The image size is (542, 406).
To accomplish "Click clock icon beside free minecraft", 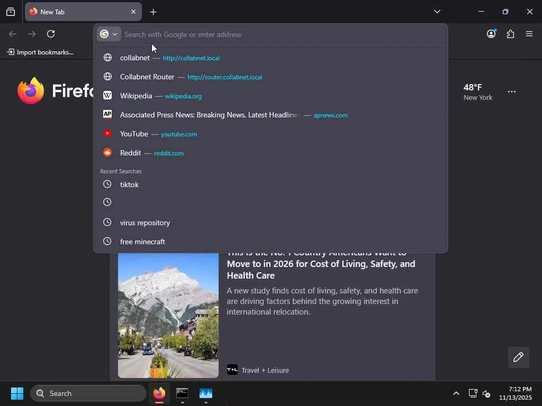I will click(107, 241).
